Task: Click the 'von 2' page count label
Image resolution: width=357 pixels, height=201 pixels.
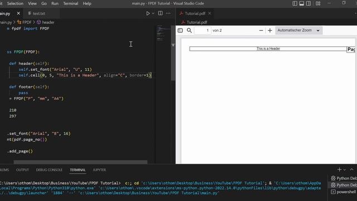Action: click(x=217, y=30)
